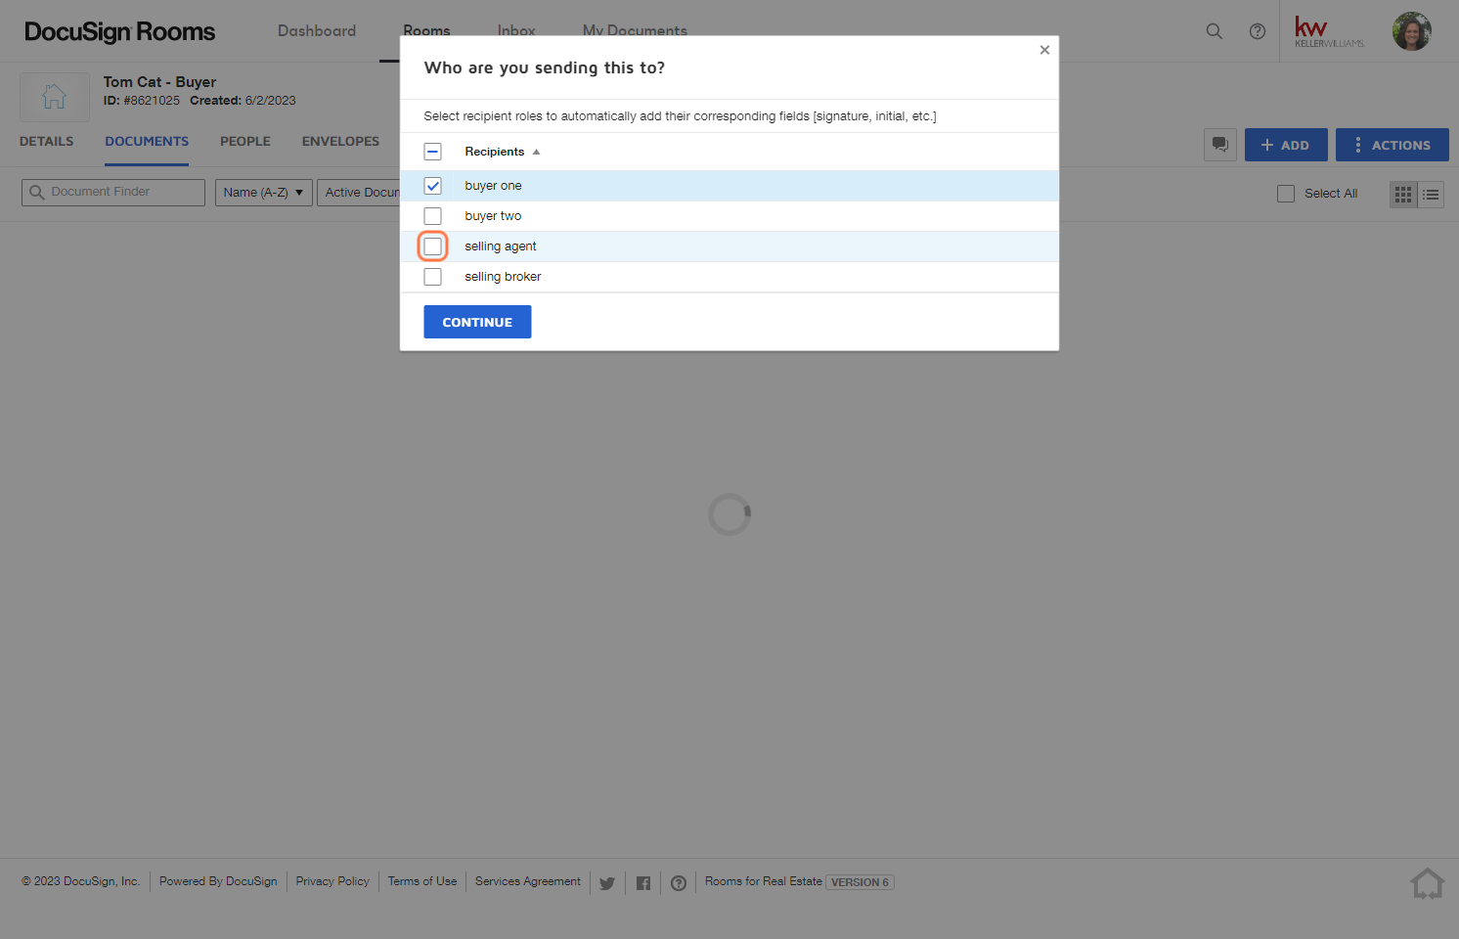Open the help question mark icon in header
Viewport: 1459px width, 939px height.
[x=1258, y=31]
